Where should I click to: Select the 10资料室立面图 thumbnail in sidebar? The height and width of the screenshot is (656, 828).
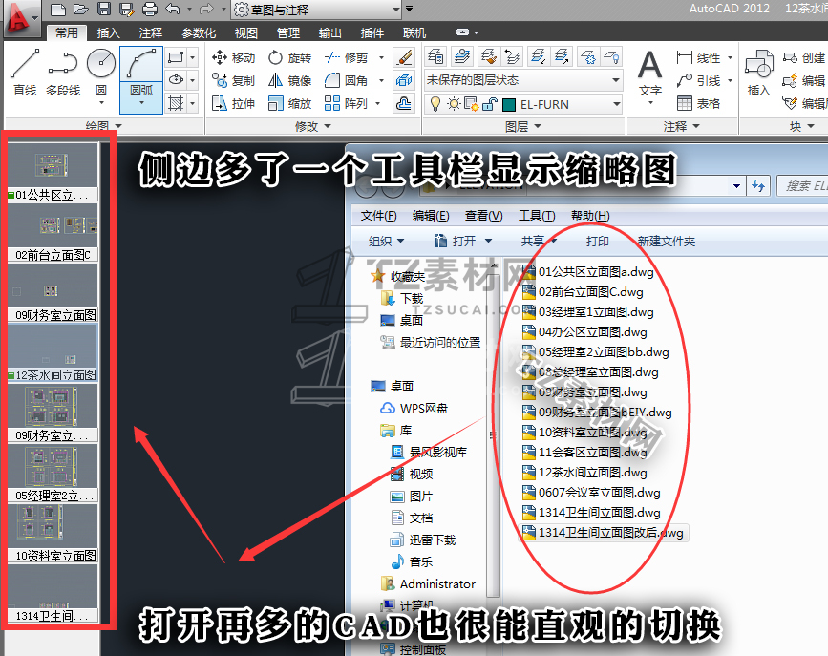tap(53, 533)
